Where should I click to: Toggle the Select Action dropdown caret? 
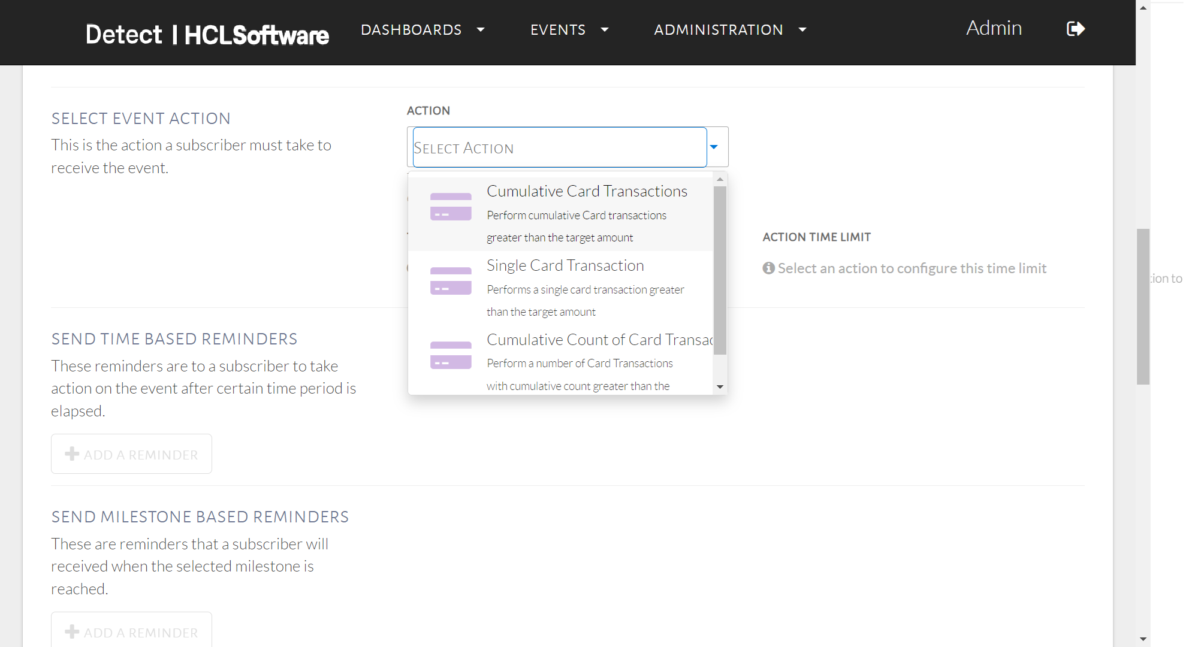[714, 147]
